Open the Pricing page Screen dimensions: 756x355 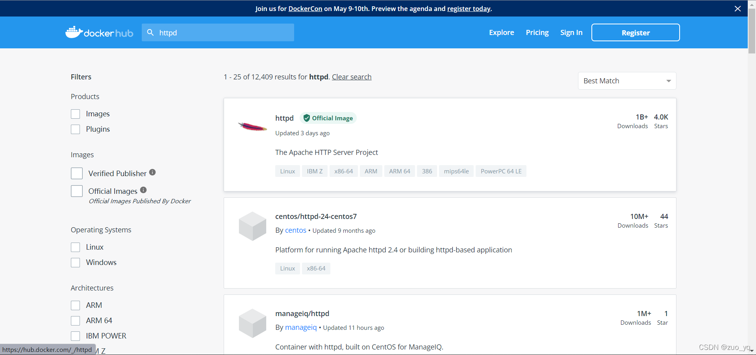[537, 33]
